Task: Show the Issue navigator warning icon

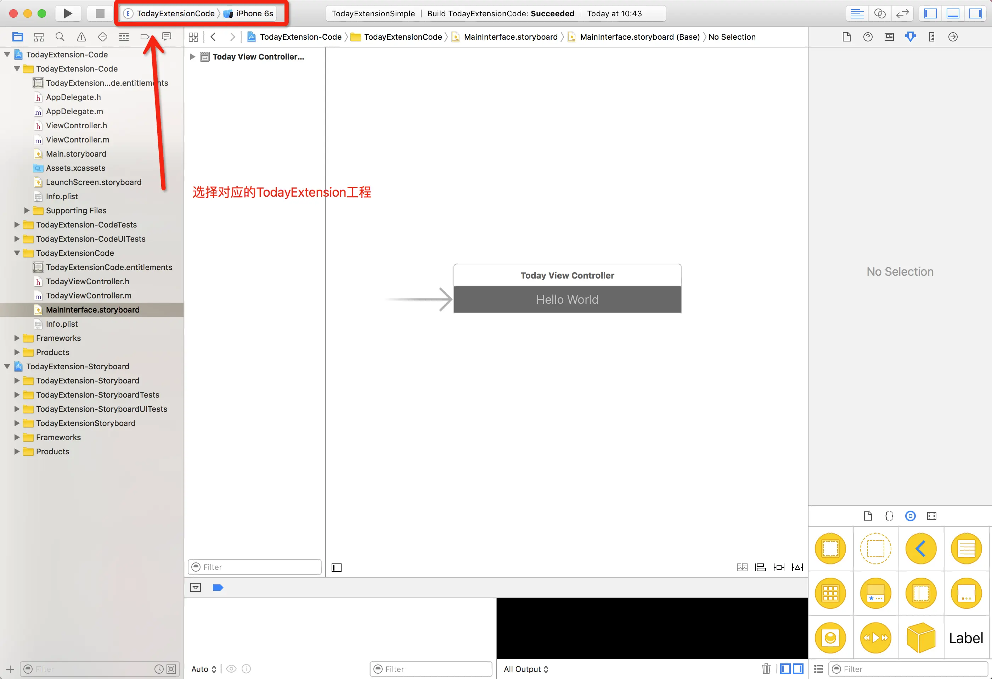Action: [81, 37]
